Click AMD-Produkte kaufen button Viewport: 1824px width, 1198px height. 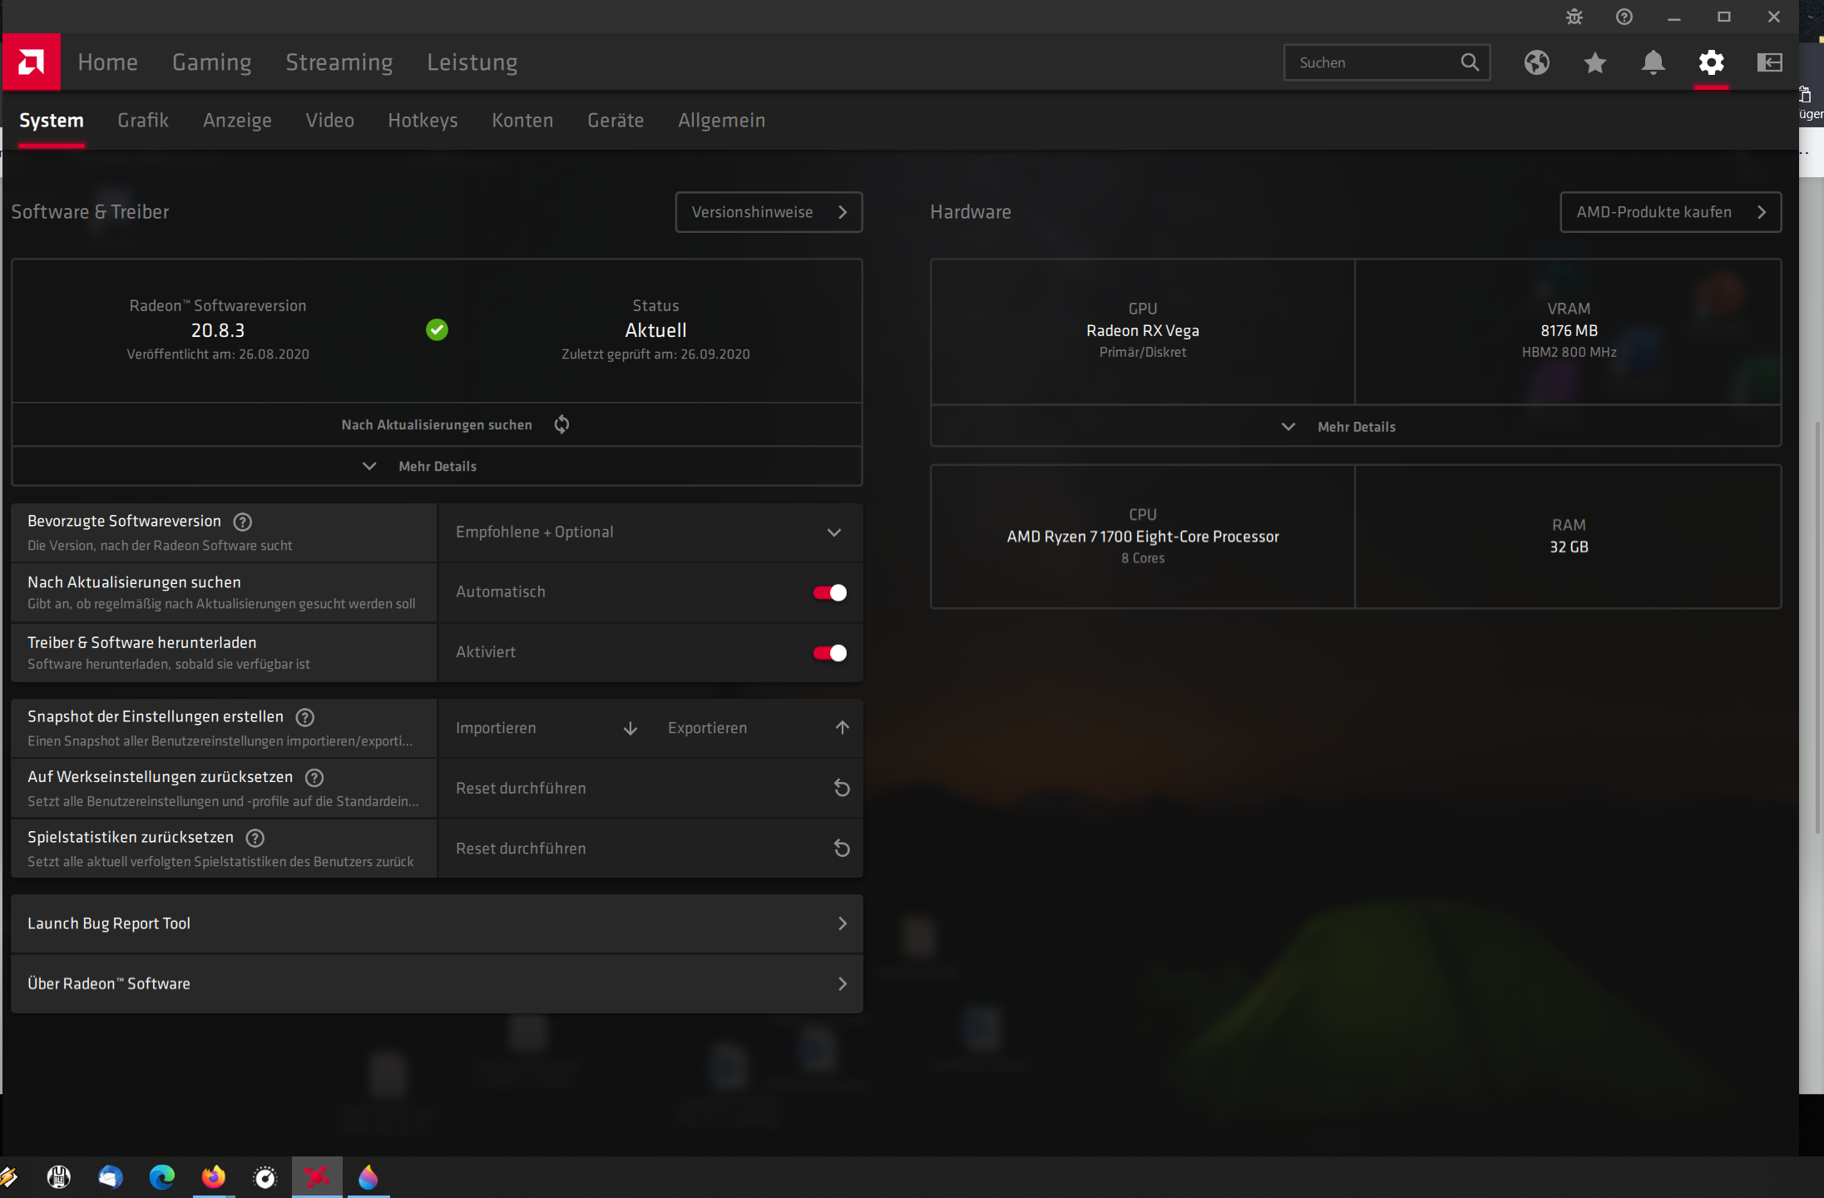tap(1669, 212)
